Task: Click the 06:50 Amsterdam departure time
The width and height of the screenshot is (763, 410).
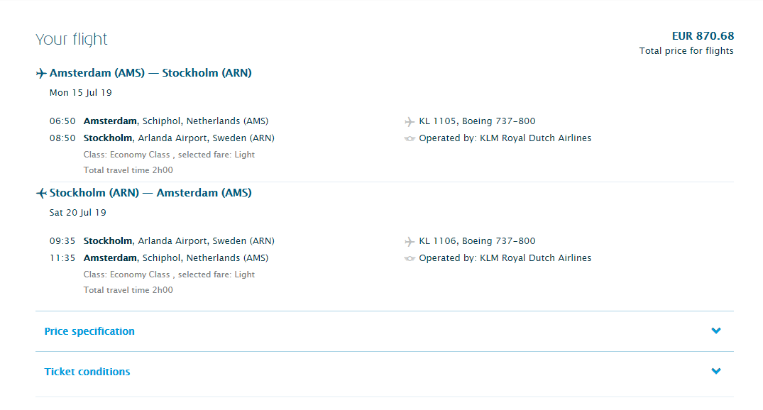Action: (62, 121)
